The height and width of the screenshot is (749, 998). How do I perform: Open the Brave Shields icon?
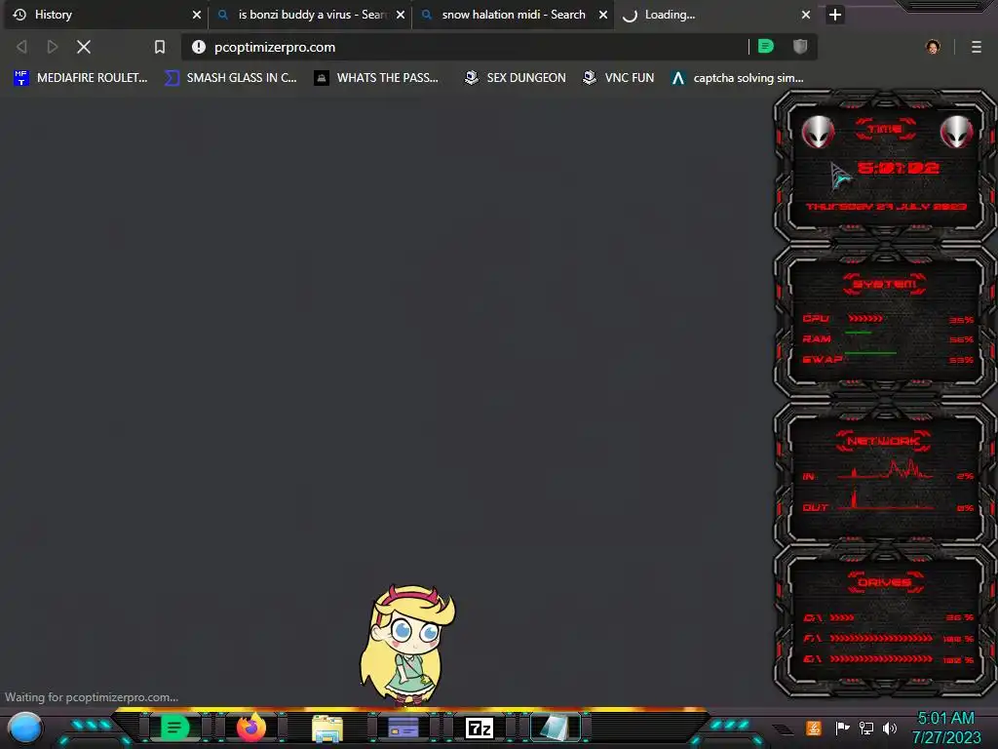tap(800, 46)
